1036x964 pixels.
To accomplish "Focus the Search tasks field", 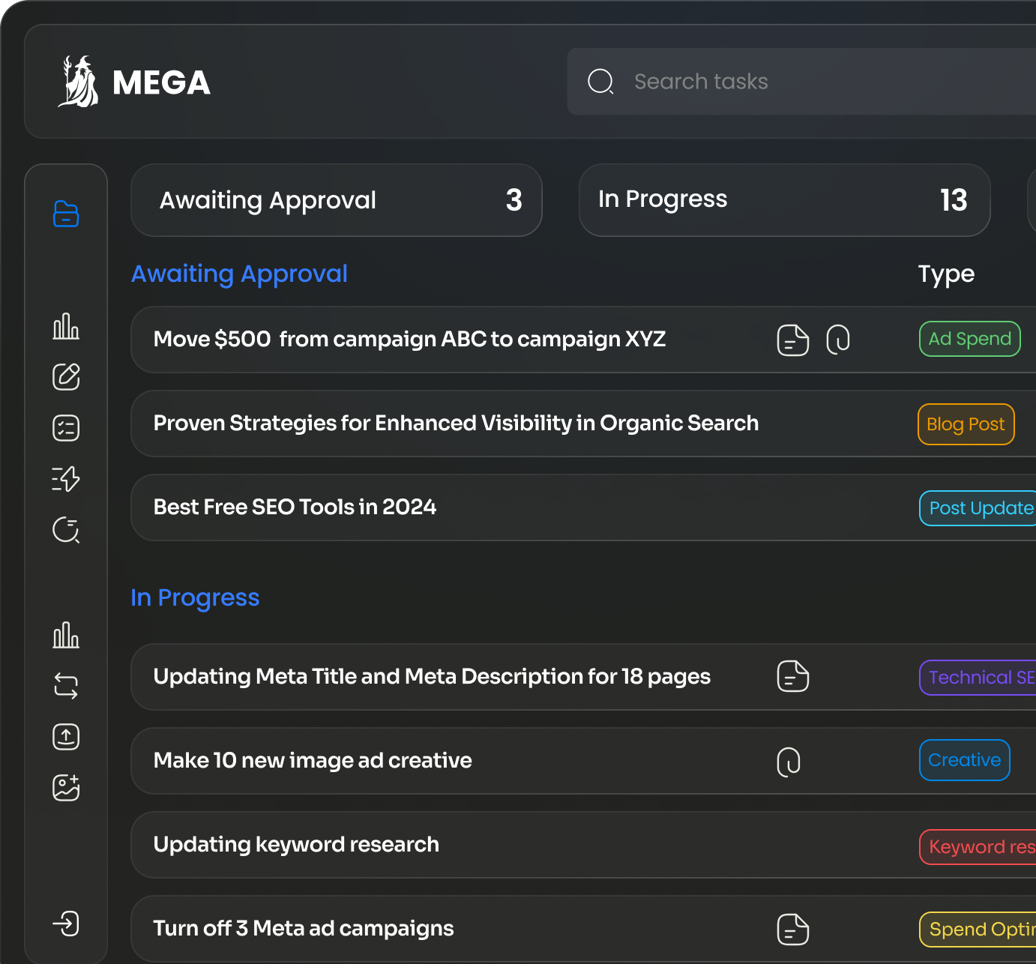I will pos(810,82).
